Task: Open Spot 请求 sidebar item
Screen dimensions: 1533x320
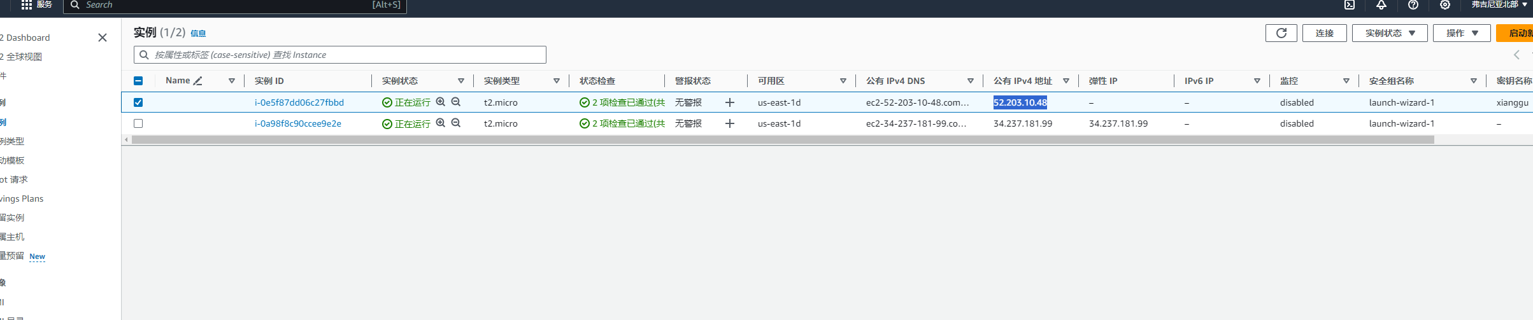Action: coord(14,179)
